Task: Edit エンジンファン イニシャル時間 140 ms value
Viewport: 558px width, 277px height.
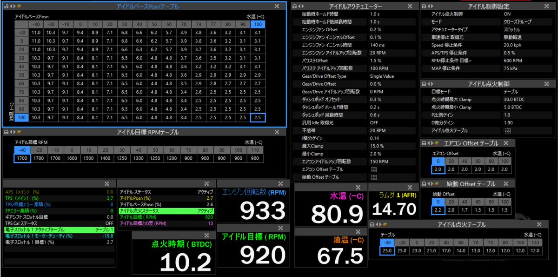Action: coord(392,45)
